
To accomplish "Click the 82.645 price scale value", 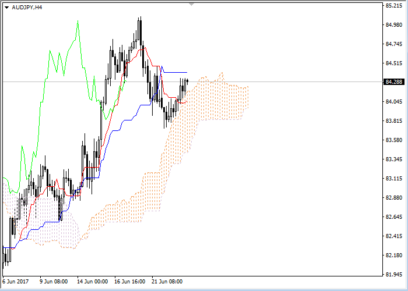I will (x=393, y=217).
